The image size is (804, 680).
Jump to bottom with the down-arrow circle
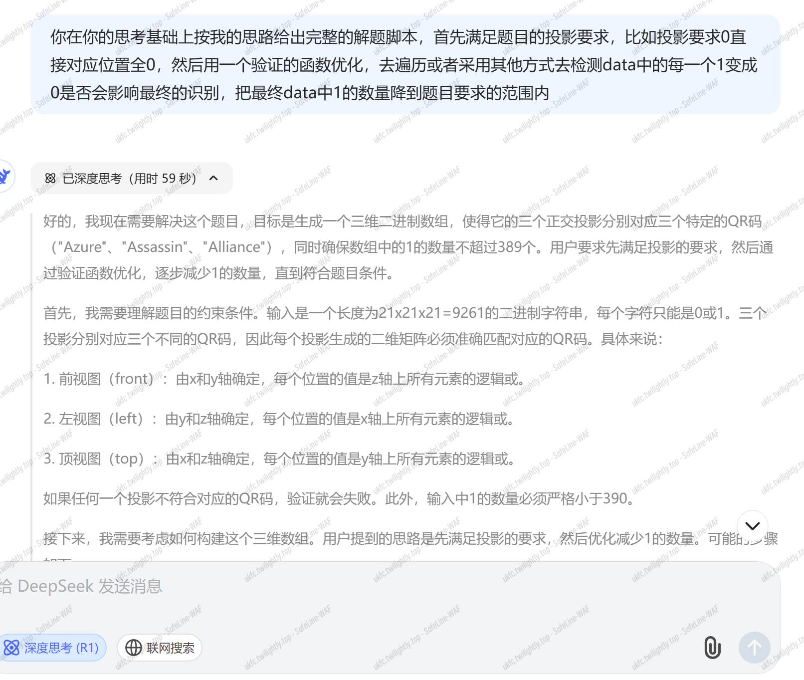pyautogui.click(x=752, y=525)
